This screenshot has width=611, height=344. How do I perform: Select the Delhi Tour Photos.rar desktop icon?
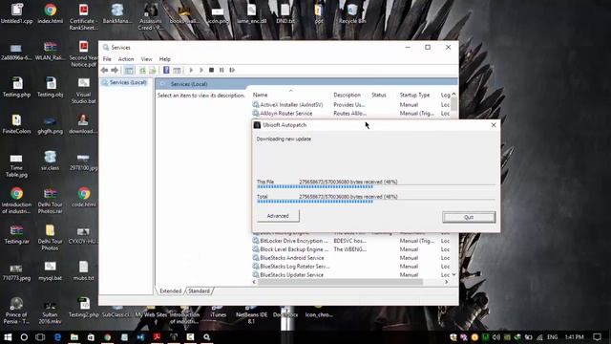pyautogui.click(x=50, y=201)
